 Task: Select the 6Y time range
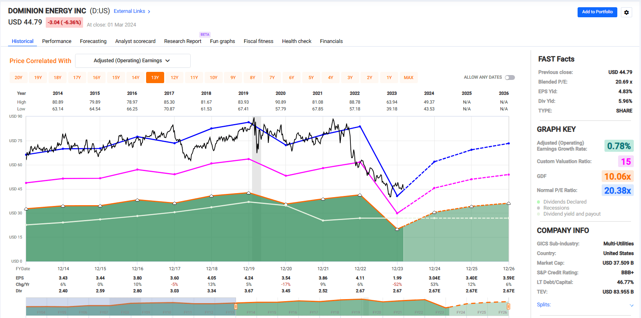pyautogui.click(x=292, y=77)
